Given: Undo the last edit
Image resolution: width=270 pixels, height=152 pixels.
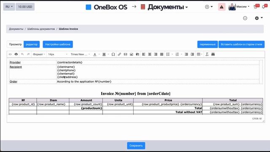Looking at the screenshot, I should point(22,54).
